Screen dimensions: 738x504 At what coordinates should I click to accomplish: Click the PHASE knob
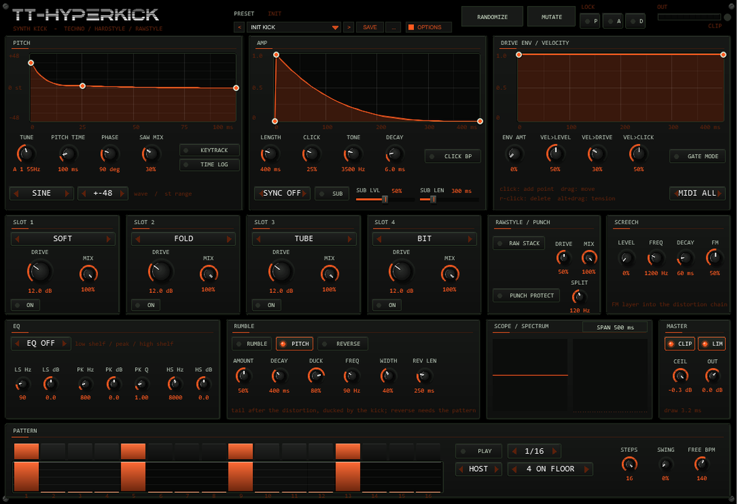[x=109, y=153]
